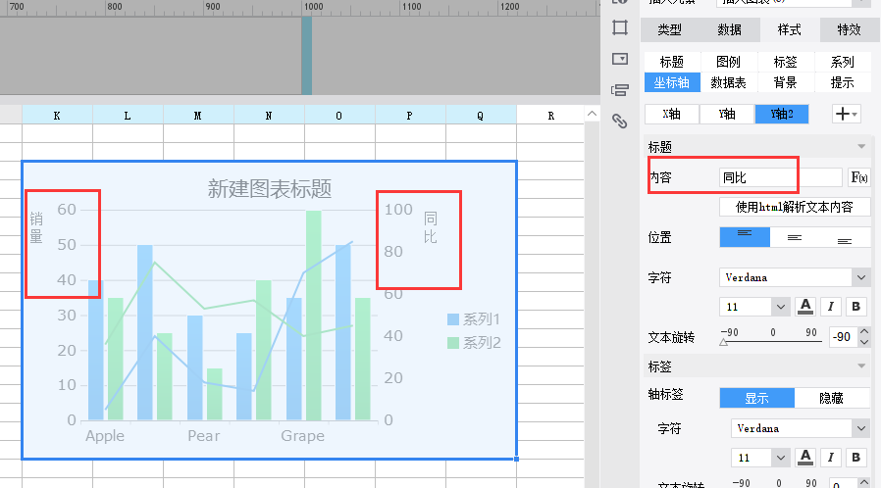Image resolution: width=881 pixels, height=488 pixels.
Task: Select column K header
Action: pyautogui.click(x=57, y=116)
